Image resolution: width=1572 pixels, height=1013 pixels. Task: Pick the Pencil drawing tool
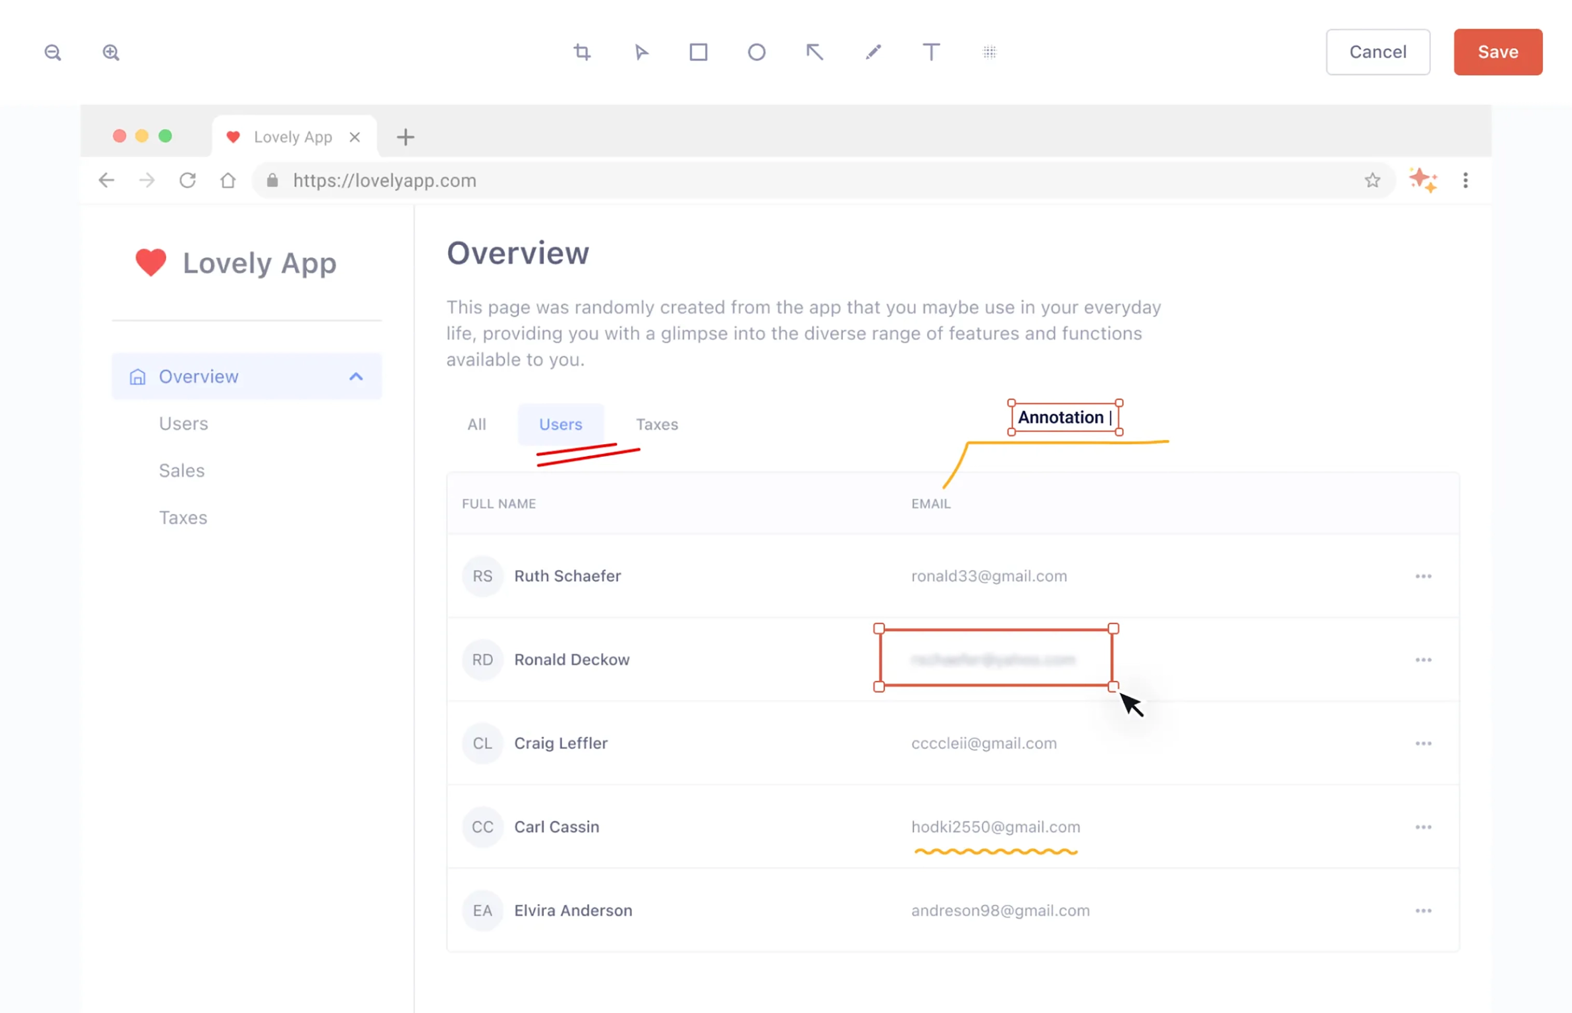pos(873,52)
